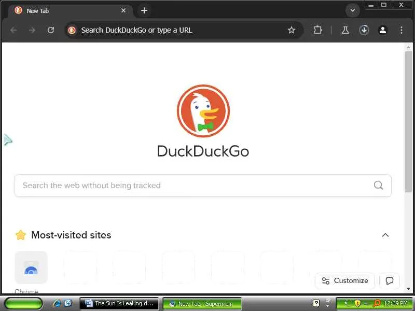Collapse the Most-visited sites section
The image size is (415, 311).
[x=385, y=235]
